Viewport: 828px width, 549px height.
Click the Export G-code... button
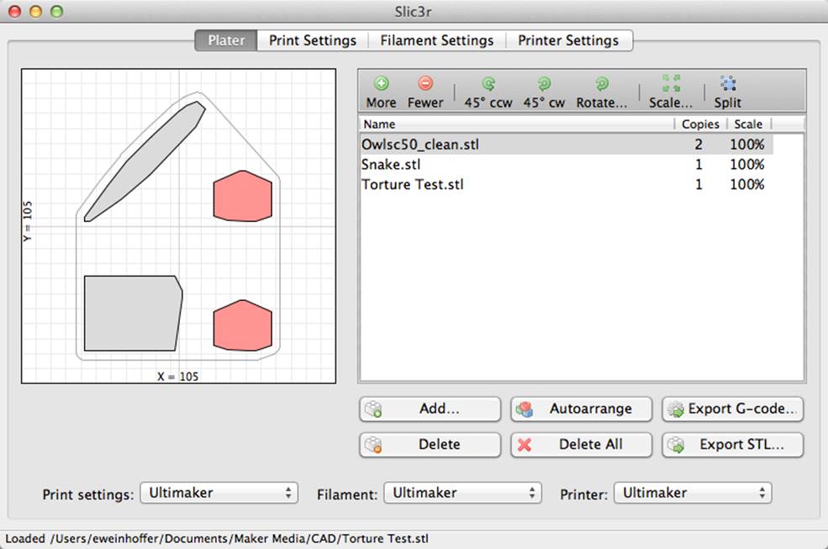(733, 409)
